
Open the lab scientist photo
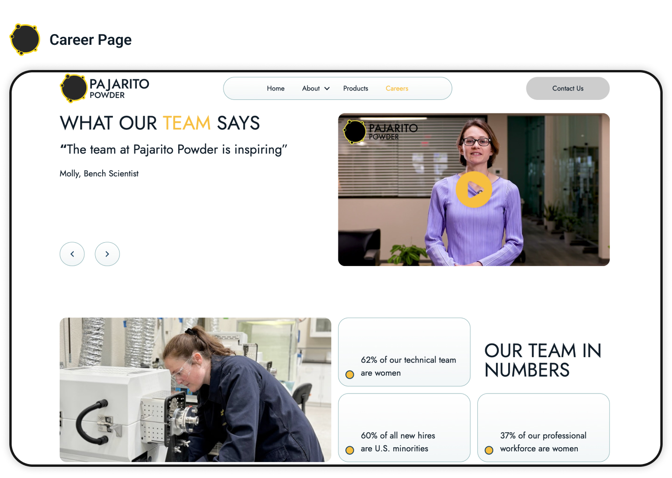coord(196,390)
